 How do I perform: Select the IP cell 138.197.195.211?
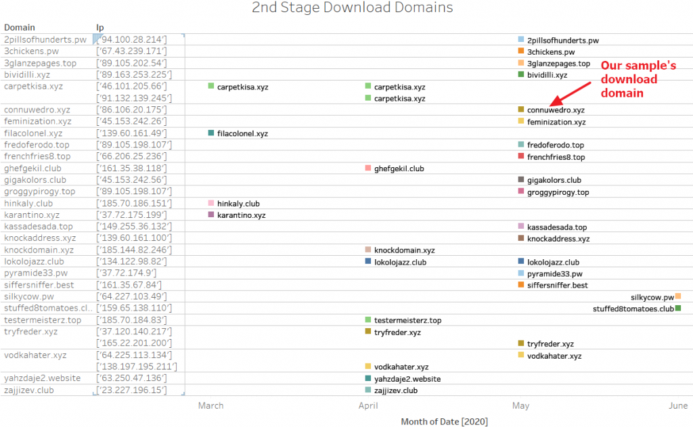click(x=136, y=367)
